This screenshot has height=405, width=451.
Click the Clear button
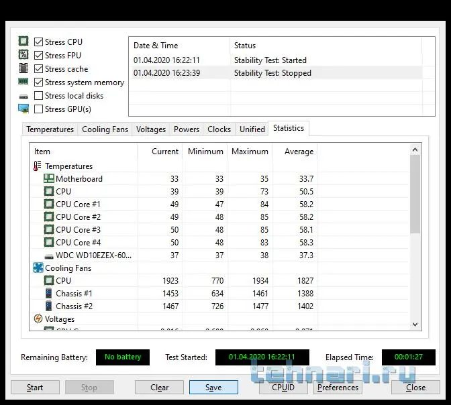pos(159,388)
